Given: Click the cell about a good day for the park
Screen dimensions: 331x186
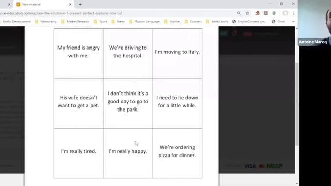Looking at the screenshot, I should [128, 103].
